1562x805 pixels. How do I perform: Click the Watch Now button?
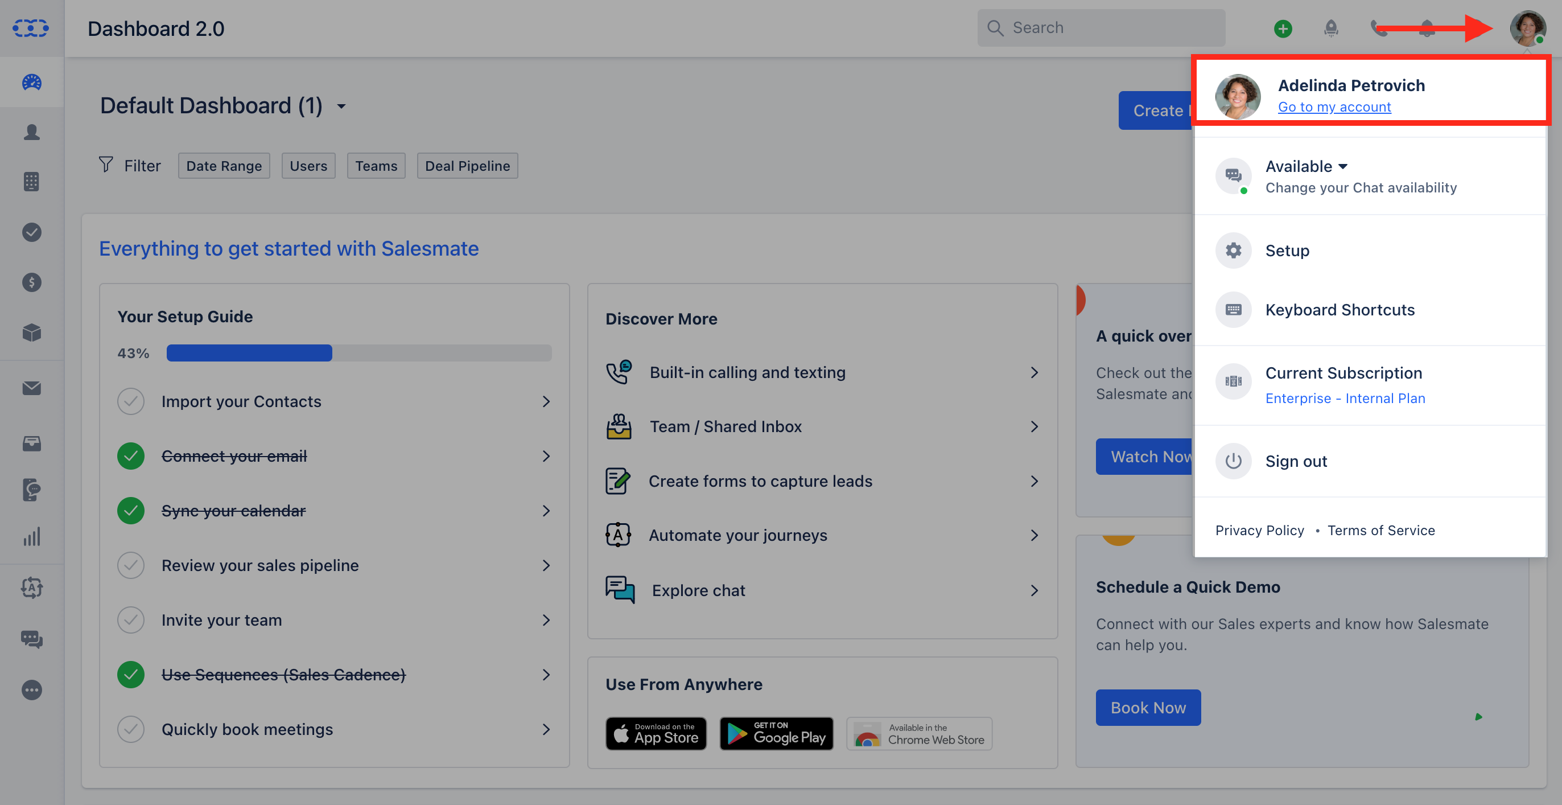(x=1145, y=456)
